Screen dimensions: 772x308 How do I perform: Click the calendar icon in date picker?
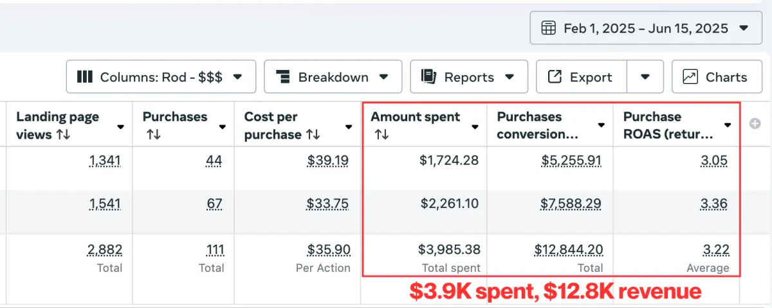click(x=549, y=28)
